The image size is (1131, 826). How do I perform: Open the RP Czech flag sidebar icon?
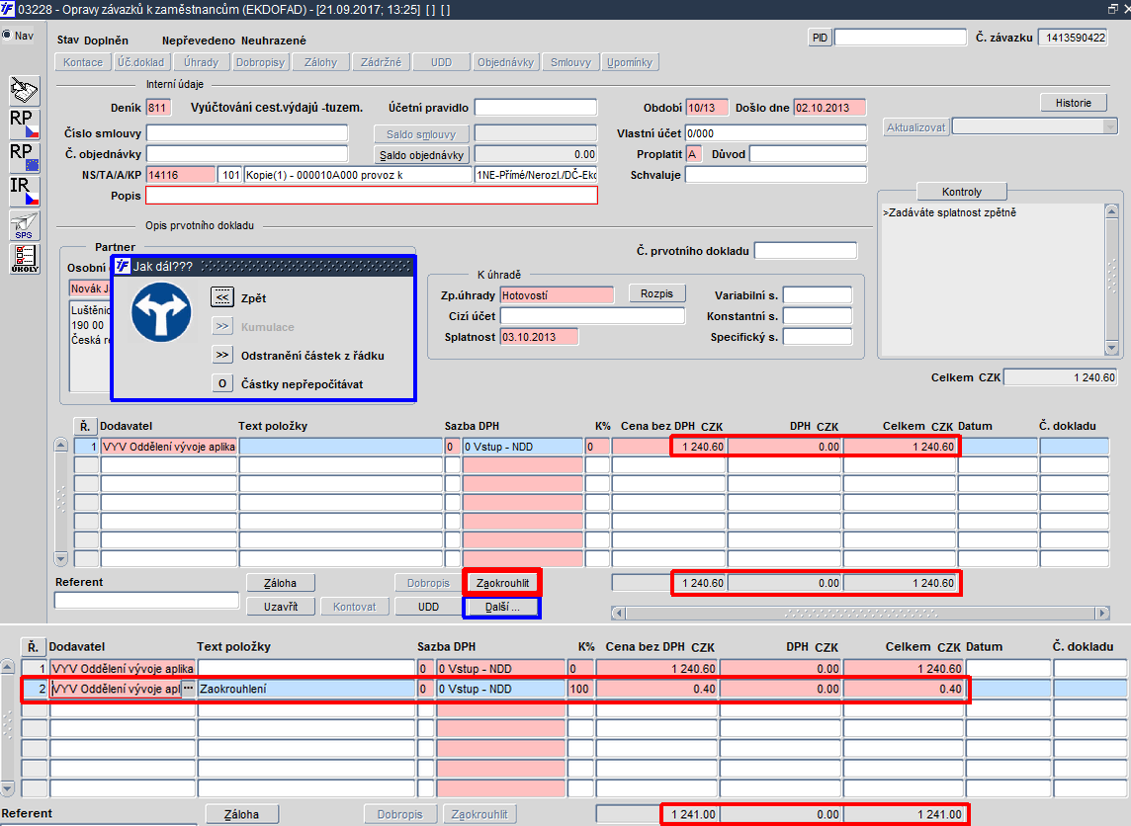tap(24, 124)
